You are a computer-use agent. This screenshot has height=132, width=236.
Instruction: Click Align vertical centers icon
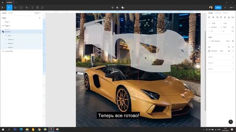(x=225, y=17)
